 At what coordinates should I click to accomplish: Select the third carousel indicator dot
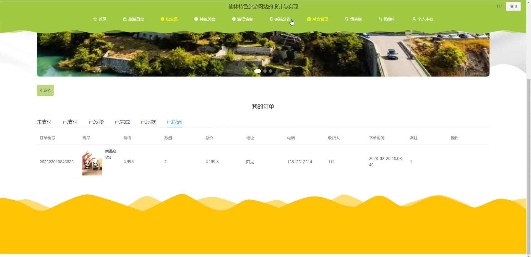(x=270, y=71)
